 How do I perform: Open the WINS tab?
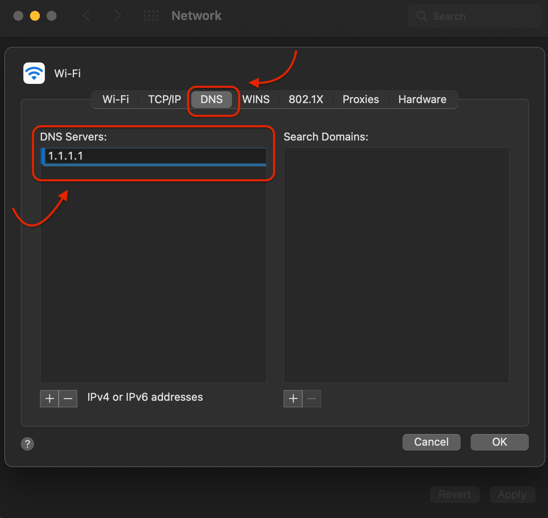pos(256,99)
